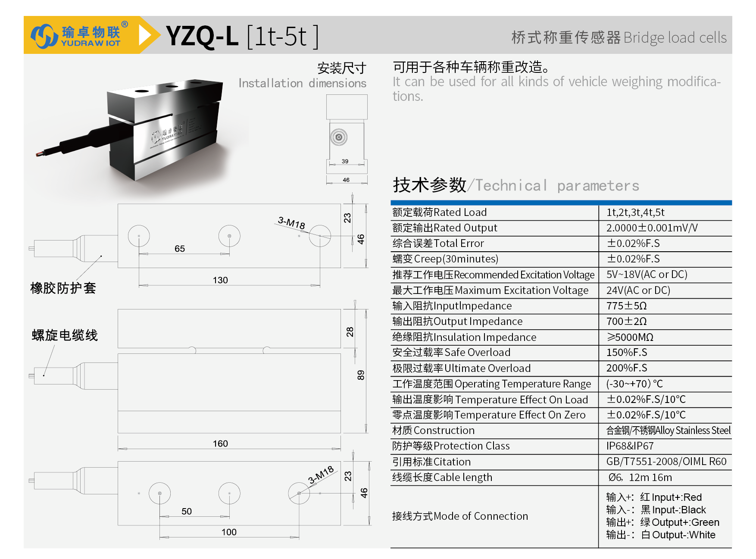756x559 pixels.
Task: Click the value '5V~18V(AC or DC)'
Action: click(647, 275)
